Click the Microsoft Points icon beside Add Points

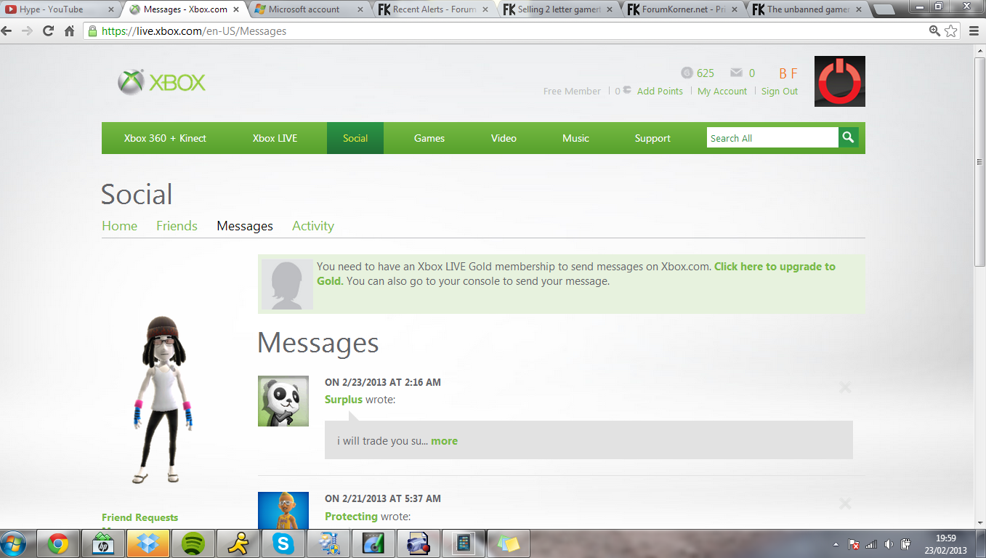(626, 91)
